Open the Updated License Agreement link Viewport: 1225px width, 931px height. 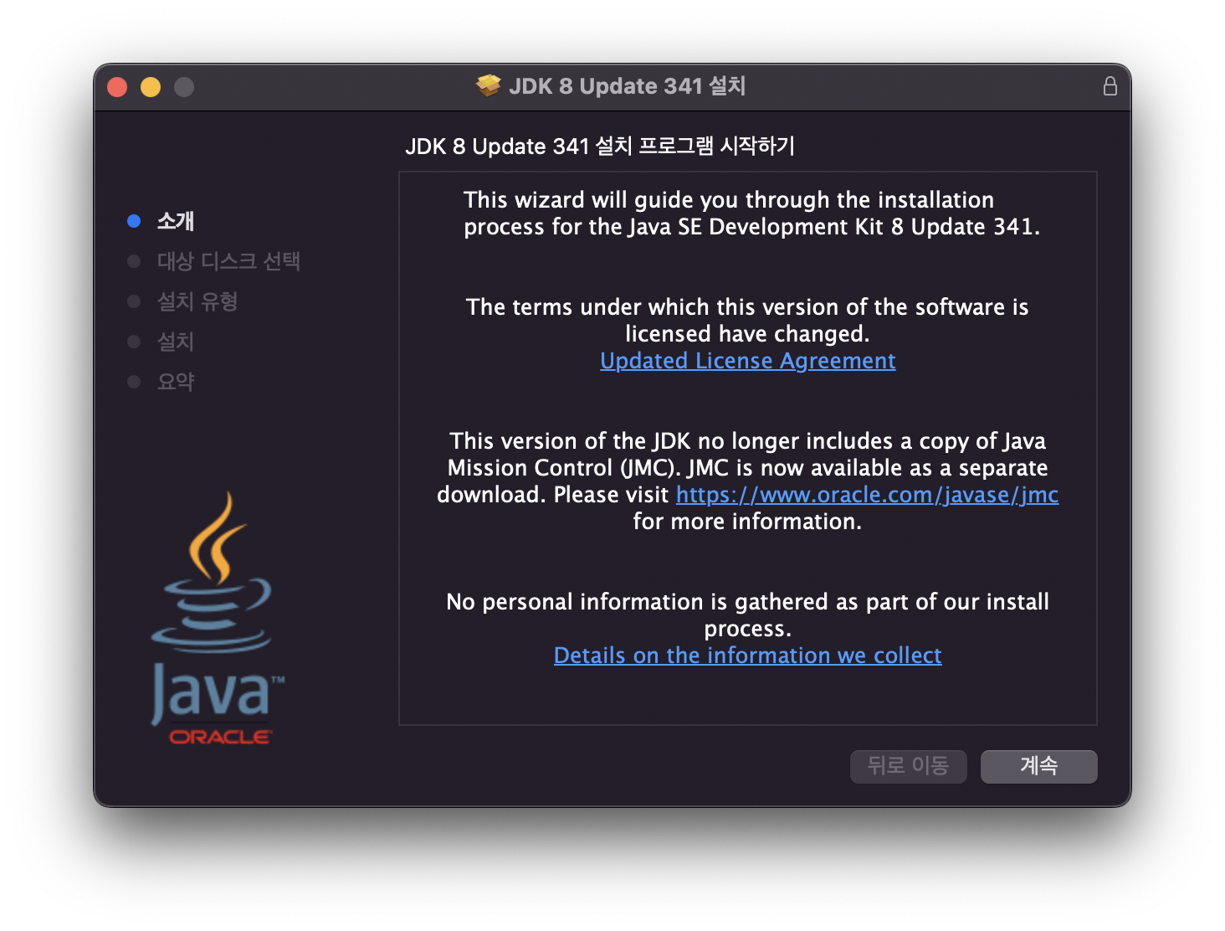(x=747, y=361)
